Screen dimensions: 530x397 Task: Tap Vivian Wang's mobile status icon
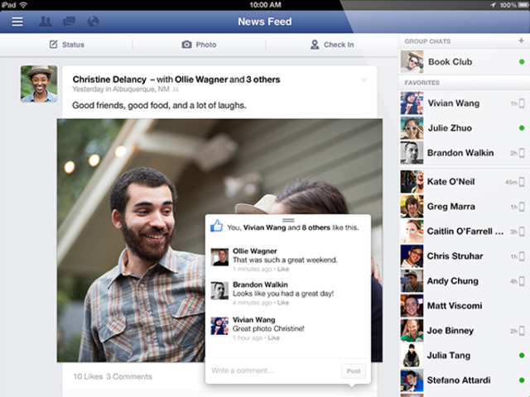522,103
